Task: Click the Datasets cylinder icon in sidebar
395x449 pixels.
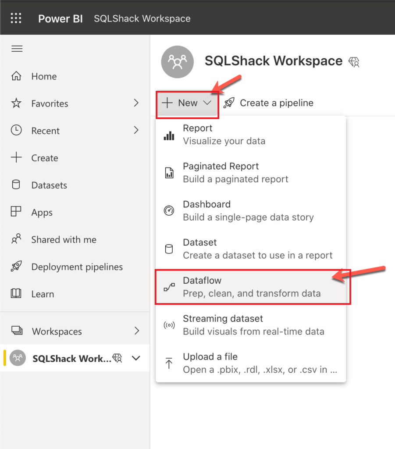Action: pyautogui.click(x=16, y=185)
